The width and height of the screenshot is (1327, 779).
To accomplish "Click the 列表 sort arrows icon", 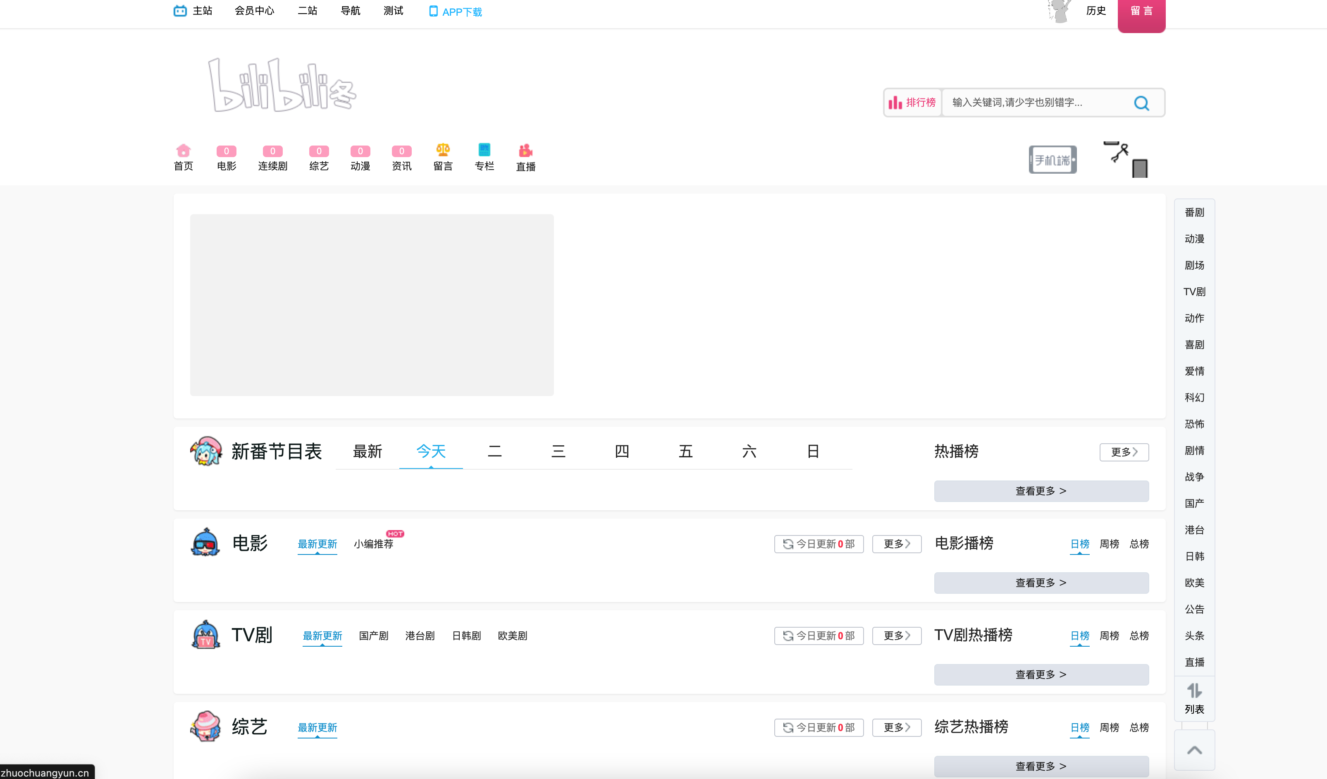I will (x=1194, y=690).
